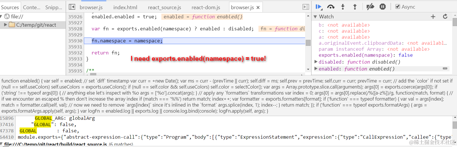Open the Sources navigator tab
This screenshot has width=457, height=147.
(x=10, y=7)
